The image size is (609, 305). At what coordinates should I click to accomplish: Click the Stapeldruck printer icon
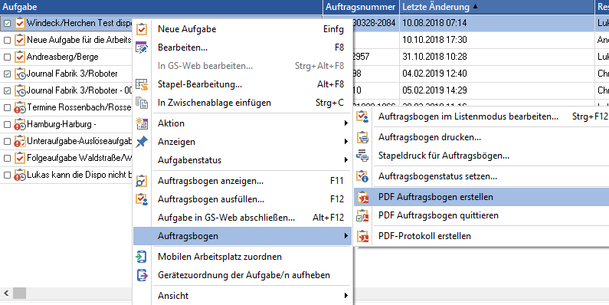coord(362,156)
